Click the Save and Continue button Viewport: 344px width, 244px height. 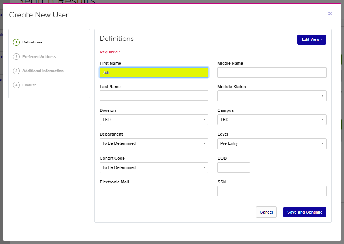(305, 212)
